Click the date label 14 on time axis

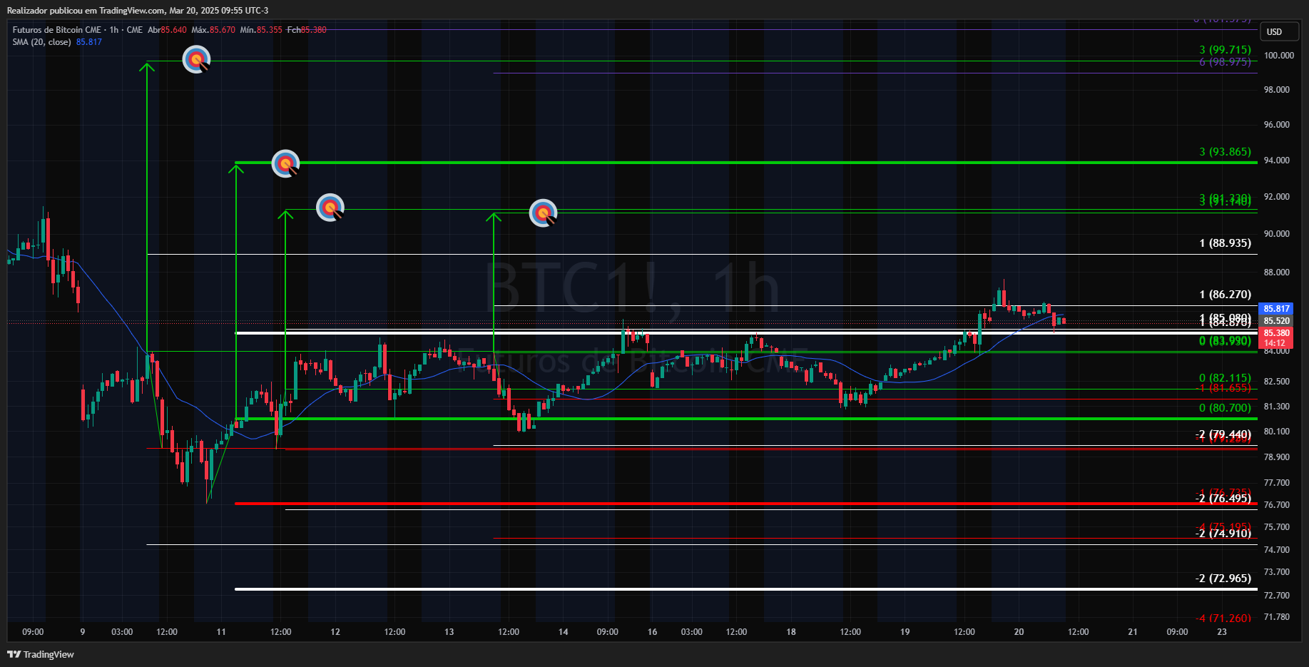(x=563, y=632)
